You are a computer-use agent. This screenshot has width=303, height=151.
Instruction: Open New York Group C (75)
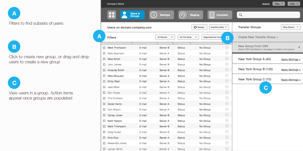click(x=255, y=79)
